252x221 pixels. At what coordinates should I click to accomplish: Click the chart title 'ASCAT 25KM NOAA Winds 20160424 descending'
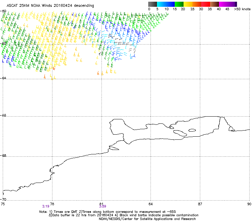click(x=50, y=6)
